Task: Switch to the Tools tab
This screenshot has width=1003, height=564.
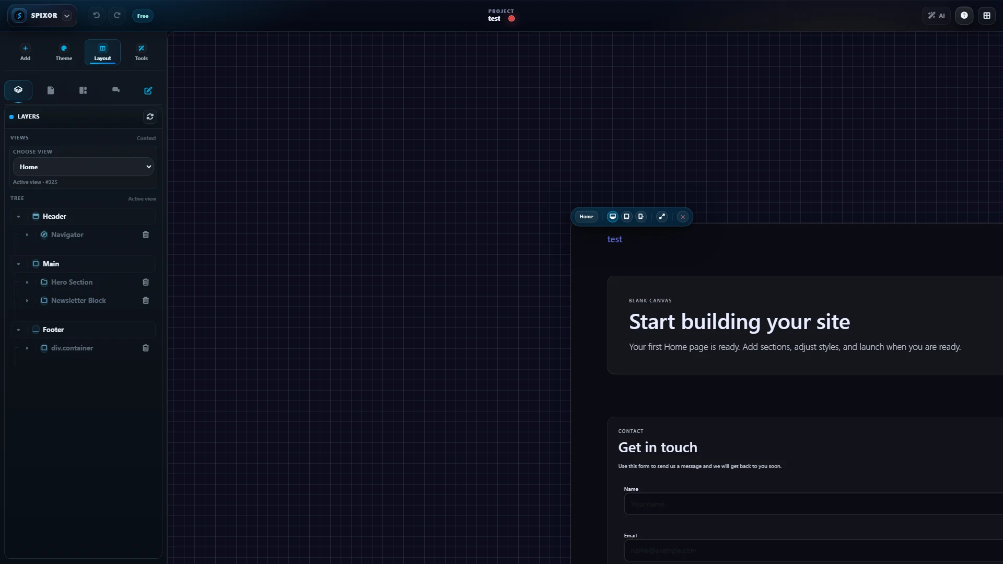Action: (x=141, y=52)
